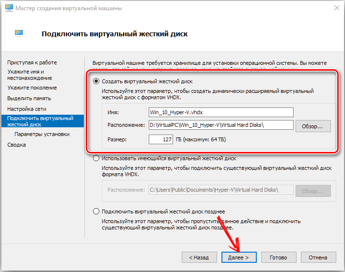Choose 'Подключить виртуальный жесткий диск позднее' option

pyautogui.click(x=96, y=212)
